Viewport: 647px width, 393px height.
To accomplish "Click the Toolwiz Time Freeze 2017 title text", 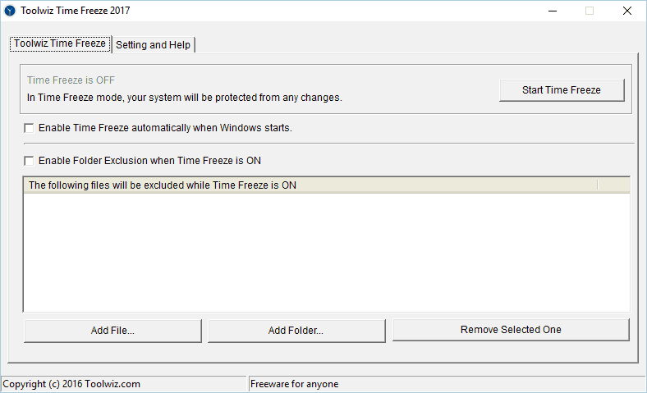I will tap(75, 11).
